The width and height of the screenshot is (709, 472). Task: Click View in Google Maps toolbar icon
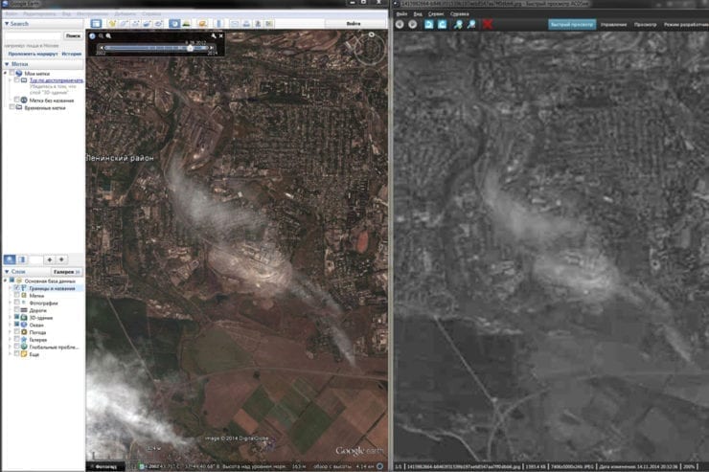pyautogui.click(x=269, y=24)
